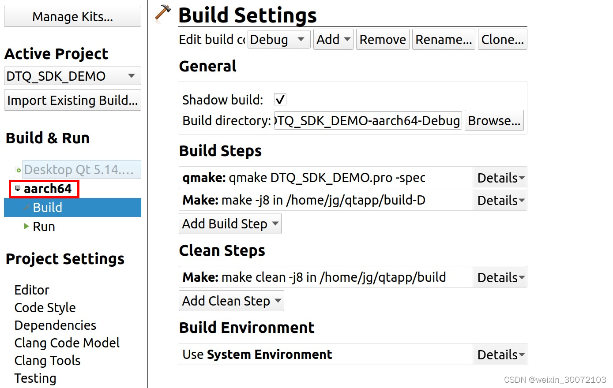The height and width of the screenshot is (388, 613).
Task: Click the hammer icon on the Build row
Action: (27, 207)
